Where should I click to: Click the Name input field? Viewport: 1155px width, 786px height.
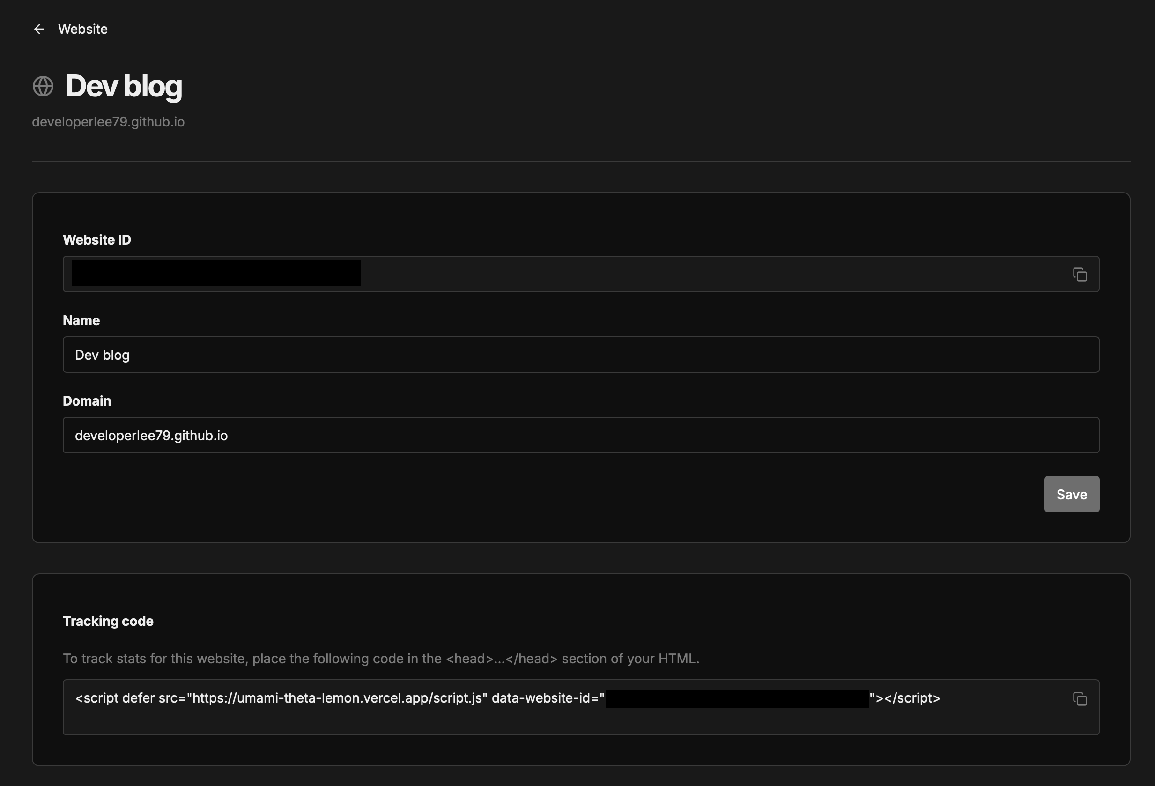point(580,355)
